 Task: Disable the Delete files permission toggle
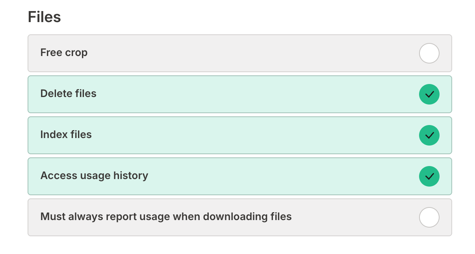point(429,94)
